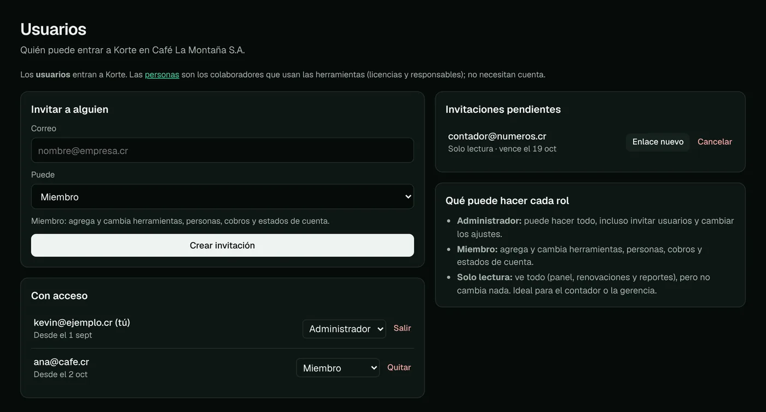Click 'Solo lectura · vence el 19 oct' text
The image size is (766, 412).
[x=502, y=149]
